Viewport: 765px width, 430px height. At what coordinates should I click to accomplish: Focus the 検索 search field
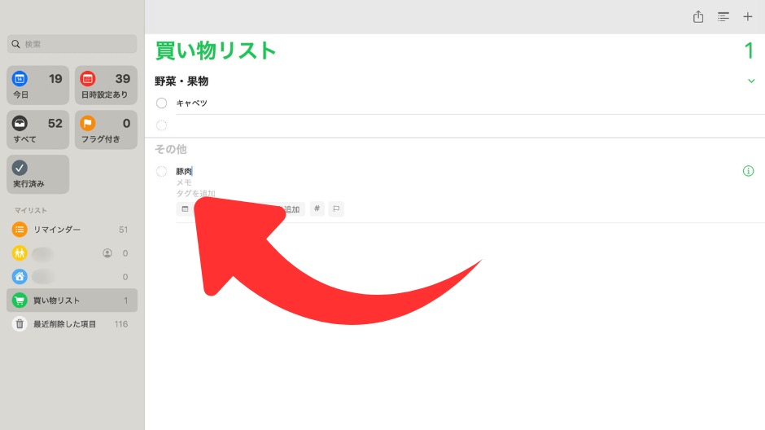click(x=72, y=44)
